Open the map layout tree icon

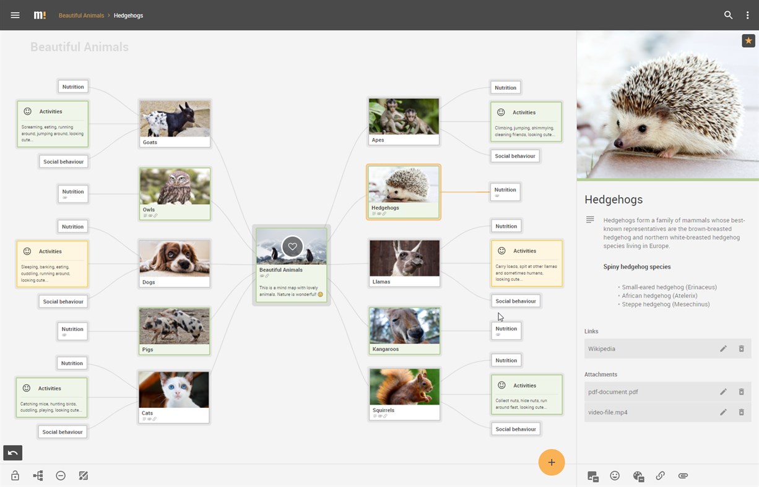[38, 476]
